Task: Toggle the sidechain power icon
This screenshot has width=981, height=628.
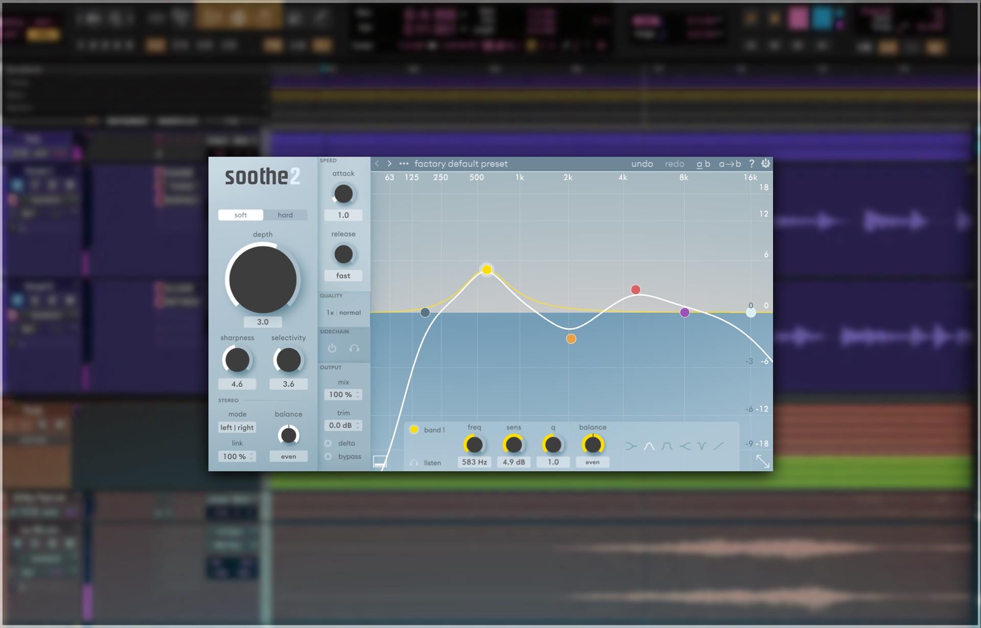Action: tap(332, 348)
